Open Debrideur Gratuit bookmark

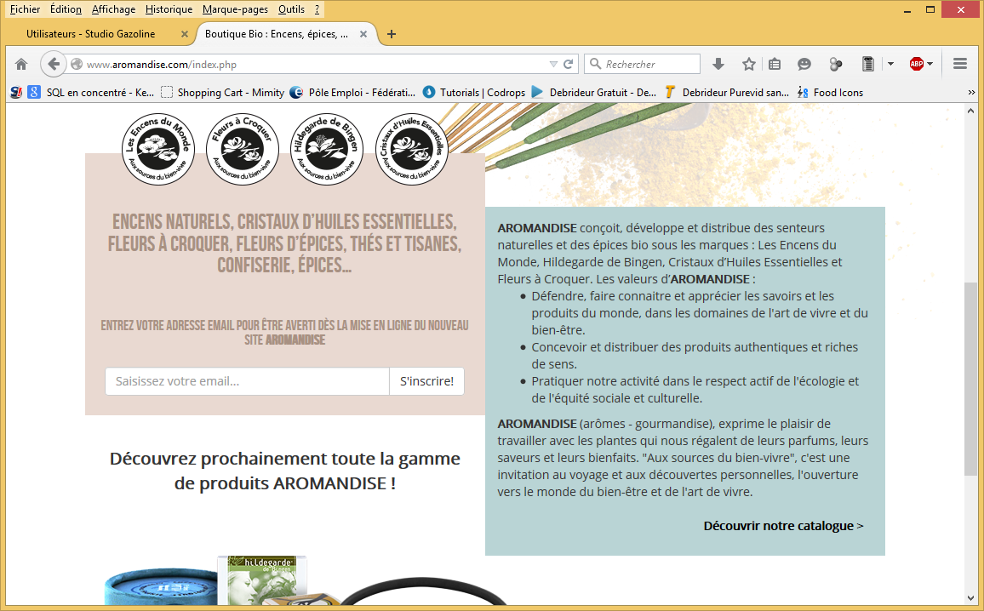[x=594, y=92]
